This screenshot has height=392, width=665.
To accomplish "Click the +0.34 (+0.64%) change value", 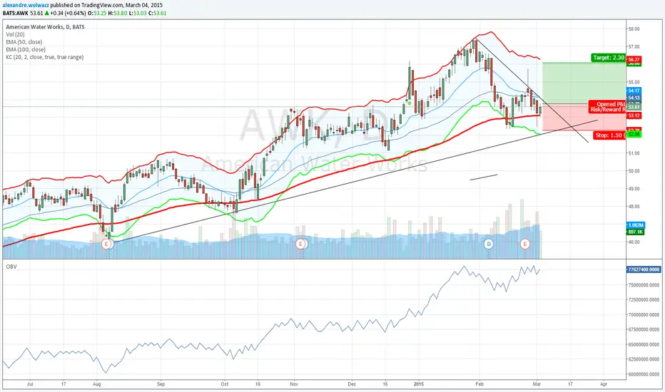I will click(68, 13).
